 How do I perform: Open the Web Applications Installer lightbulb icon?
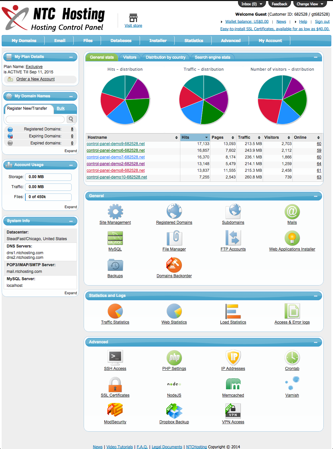[x=292, y=238]
